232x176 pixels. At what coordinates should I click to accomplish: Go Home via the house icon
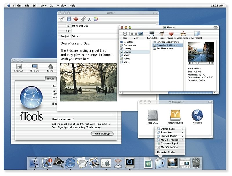[162, 35]
